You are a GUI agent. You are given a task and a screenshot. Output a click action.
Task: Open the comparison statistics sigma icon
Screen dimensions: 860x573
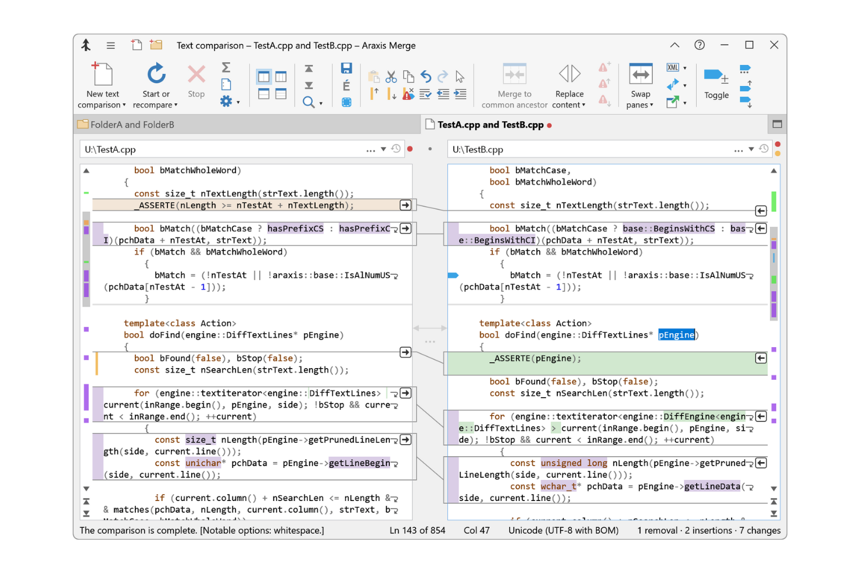pos(227,67)
